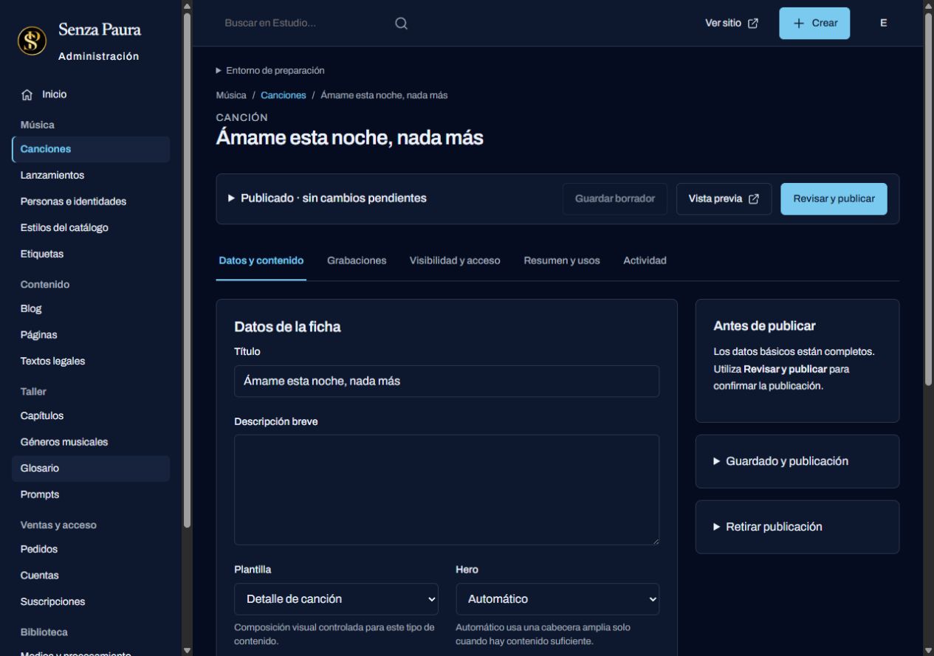Click the Descripción breve text area
934x656 pixels.
coord(447,490)
